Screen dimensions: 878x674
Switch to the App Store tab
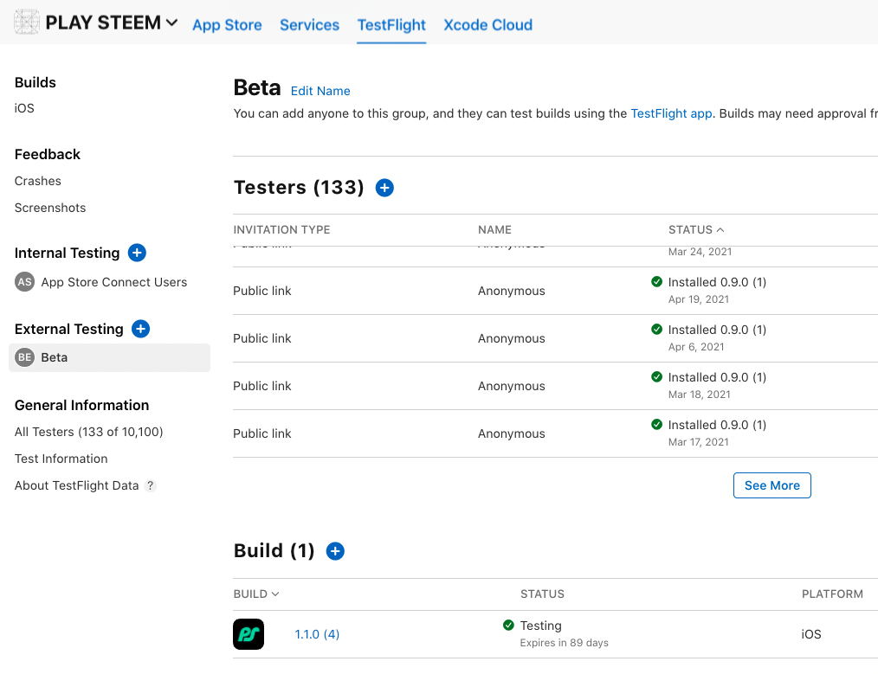click(227, 25)
